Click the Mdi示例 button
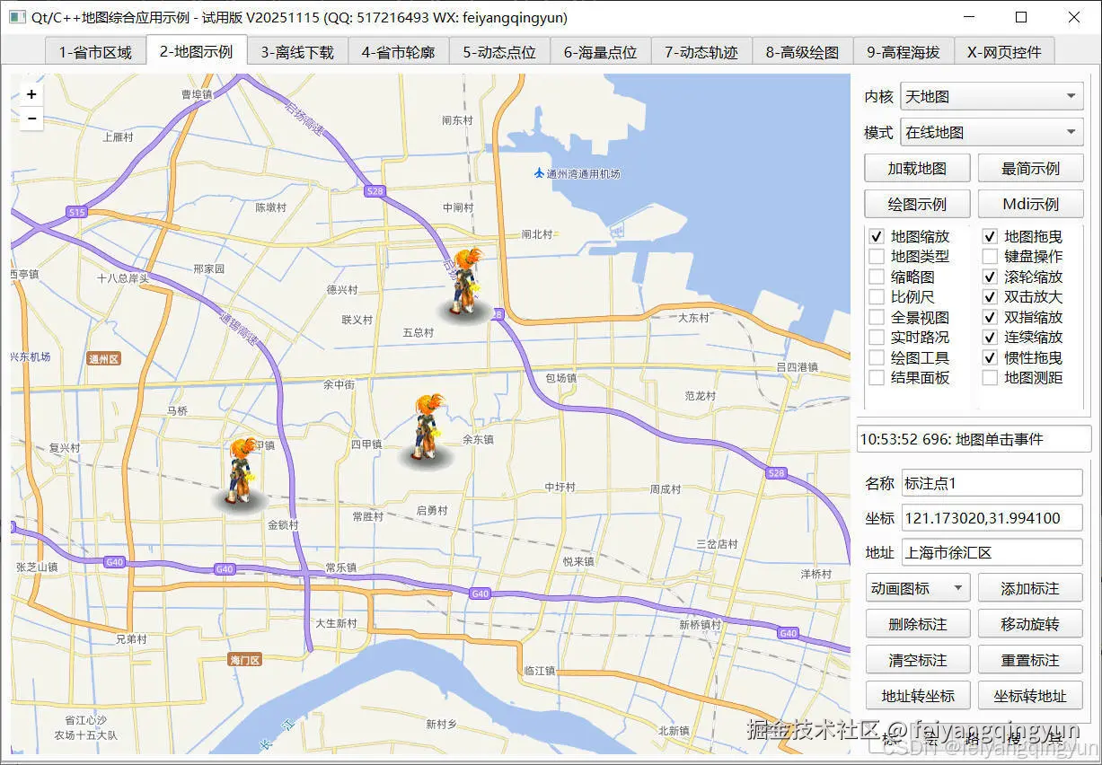The height and width of the screenshot is (765, 1102). point(1030,204)
